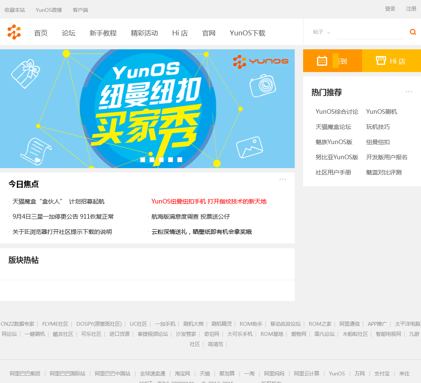Screen dimensions: 421x383
Task: Open FLYME社区 friend link
Action: pos(55,324)
